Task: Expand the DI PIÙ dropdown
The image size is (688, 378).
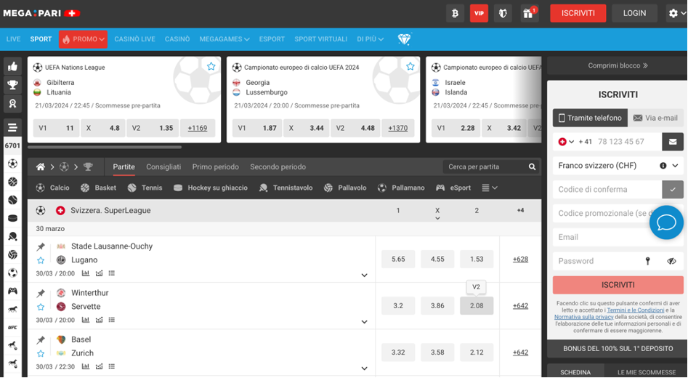Action: pyautogui.click(x=371, y=39)
